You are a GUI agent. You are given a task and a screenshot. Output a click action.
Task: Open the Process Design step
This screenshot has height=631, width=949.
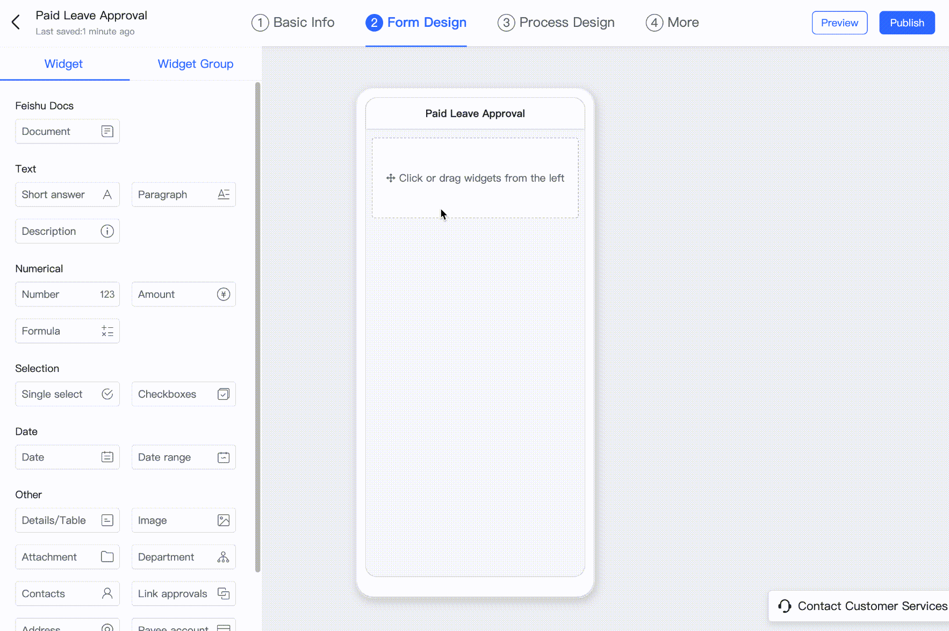556,23
